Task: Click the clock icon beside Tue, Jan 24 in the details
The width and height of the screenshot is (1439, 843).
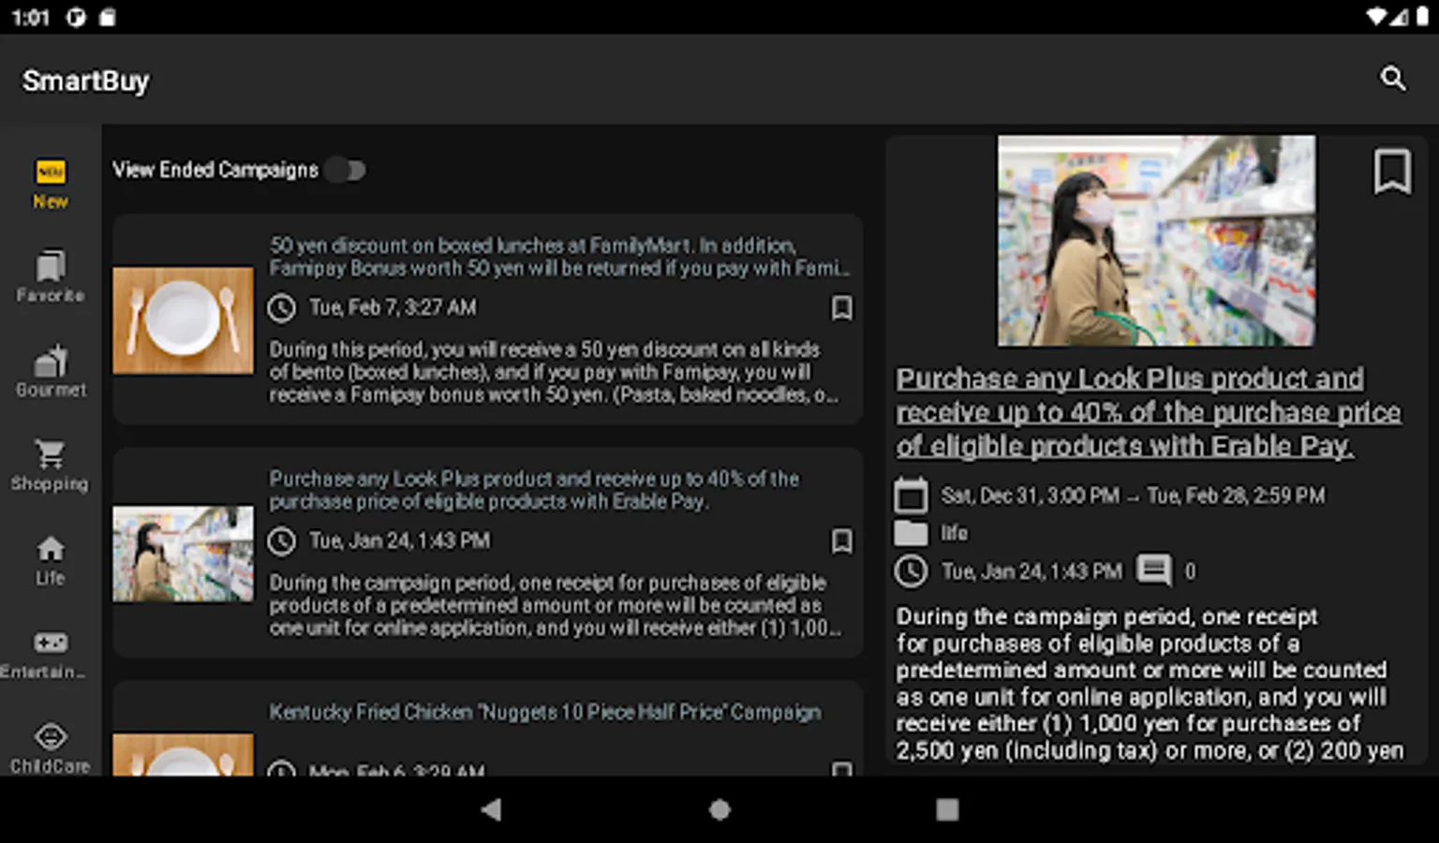Action: pos(911,570)
